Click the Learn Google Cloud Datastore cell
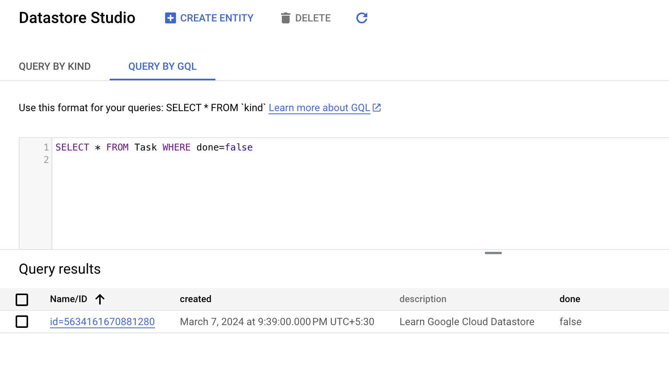Viewport: 669px width, 368px height. click(x=467, y=322)
